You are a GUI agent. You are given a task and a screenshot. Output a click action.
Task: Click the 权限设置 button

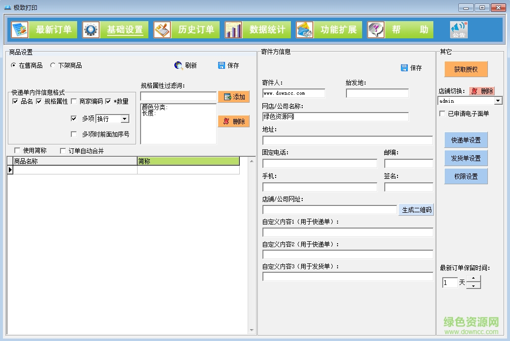tap(465, 176)
